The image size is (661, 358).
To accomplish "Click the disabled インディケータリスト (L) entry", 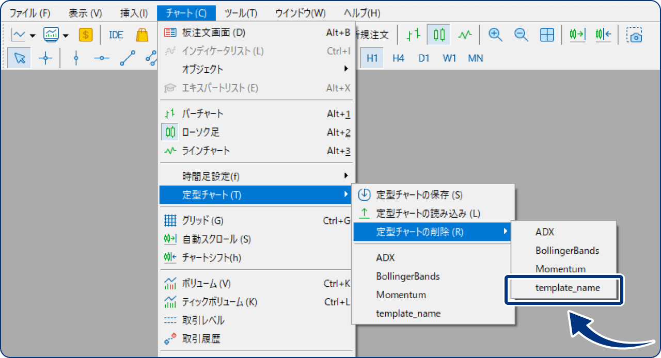I will coord(257,51).
